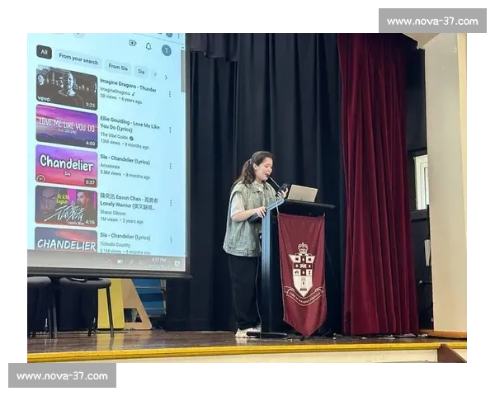Click the Windows notification center icon
Viewport: 495px width, 396px height.
(x=179, y=262)
